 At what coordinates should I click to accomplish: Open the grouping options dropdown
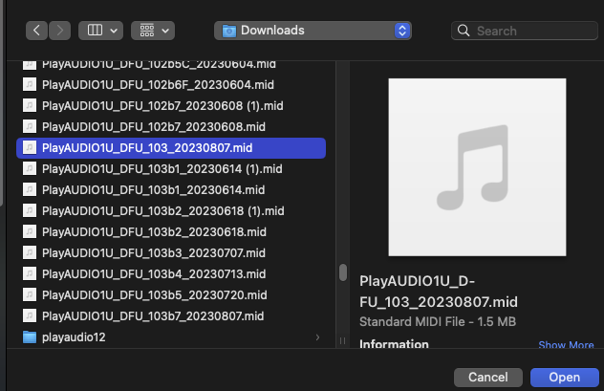[153, 31]
